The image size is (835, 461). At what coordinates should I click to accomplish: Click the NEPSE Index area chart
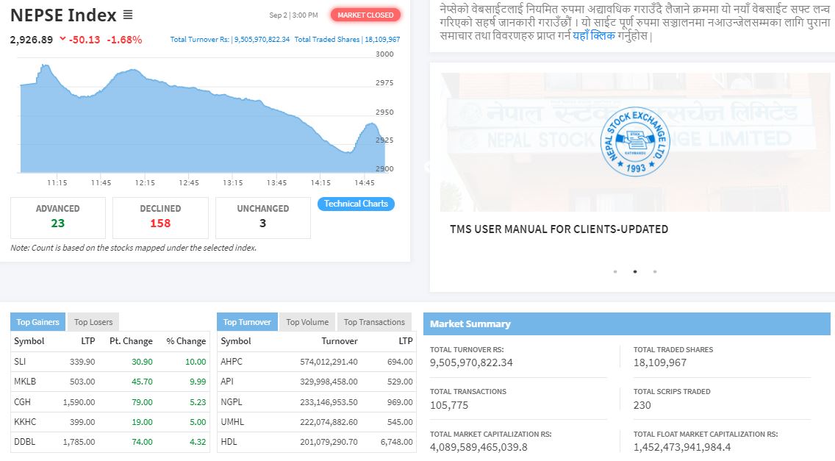(x=202, y=118)
